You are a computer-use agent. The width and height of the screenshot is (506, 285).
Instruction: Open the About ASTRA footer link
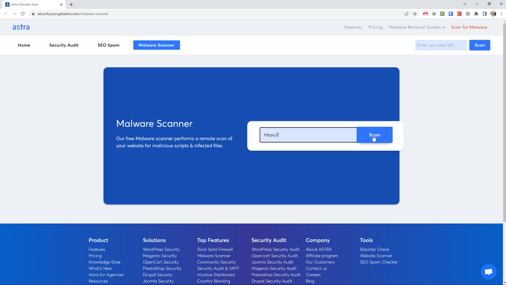(319, 250)
